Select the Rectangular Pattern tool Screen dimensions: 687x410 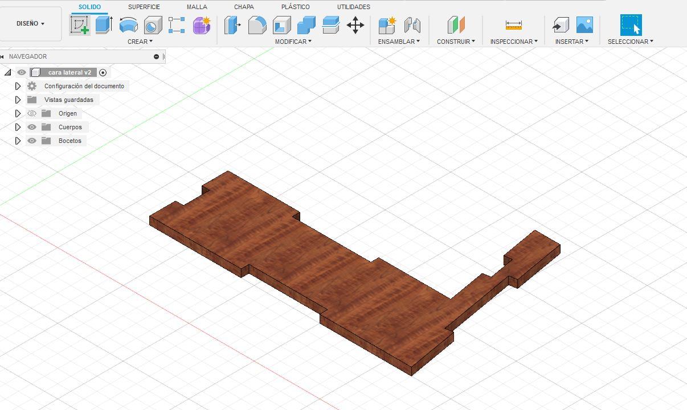177,25
